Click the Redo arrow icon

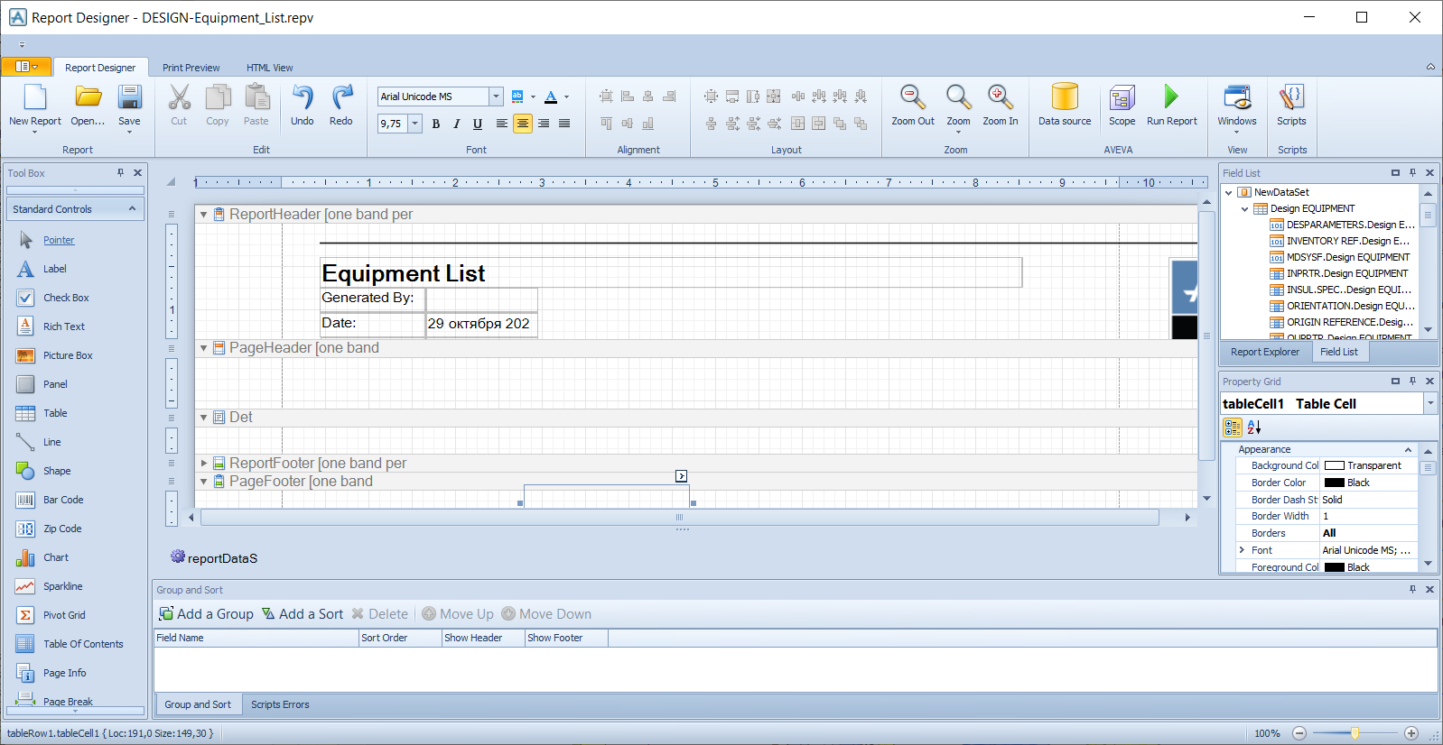click(341, 97)
